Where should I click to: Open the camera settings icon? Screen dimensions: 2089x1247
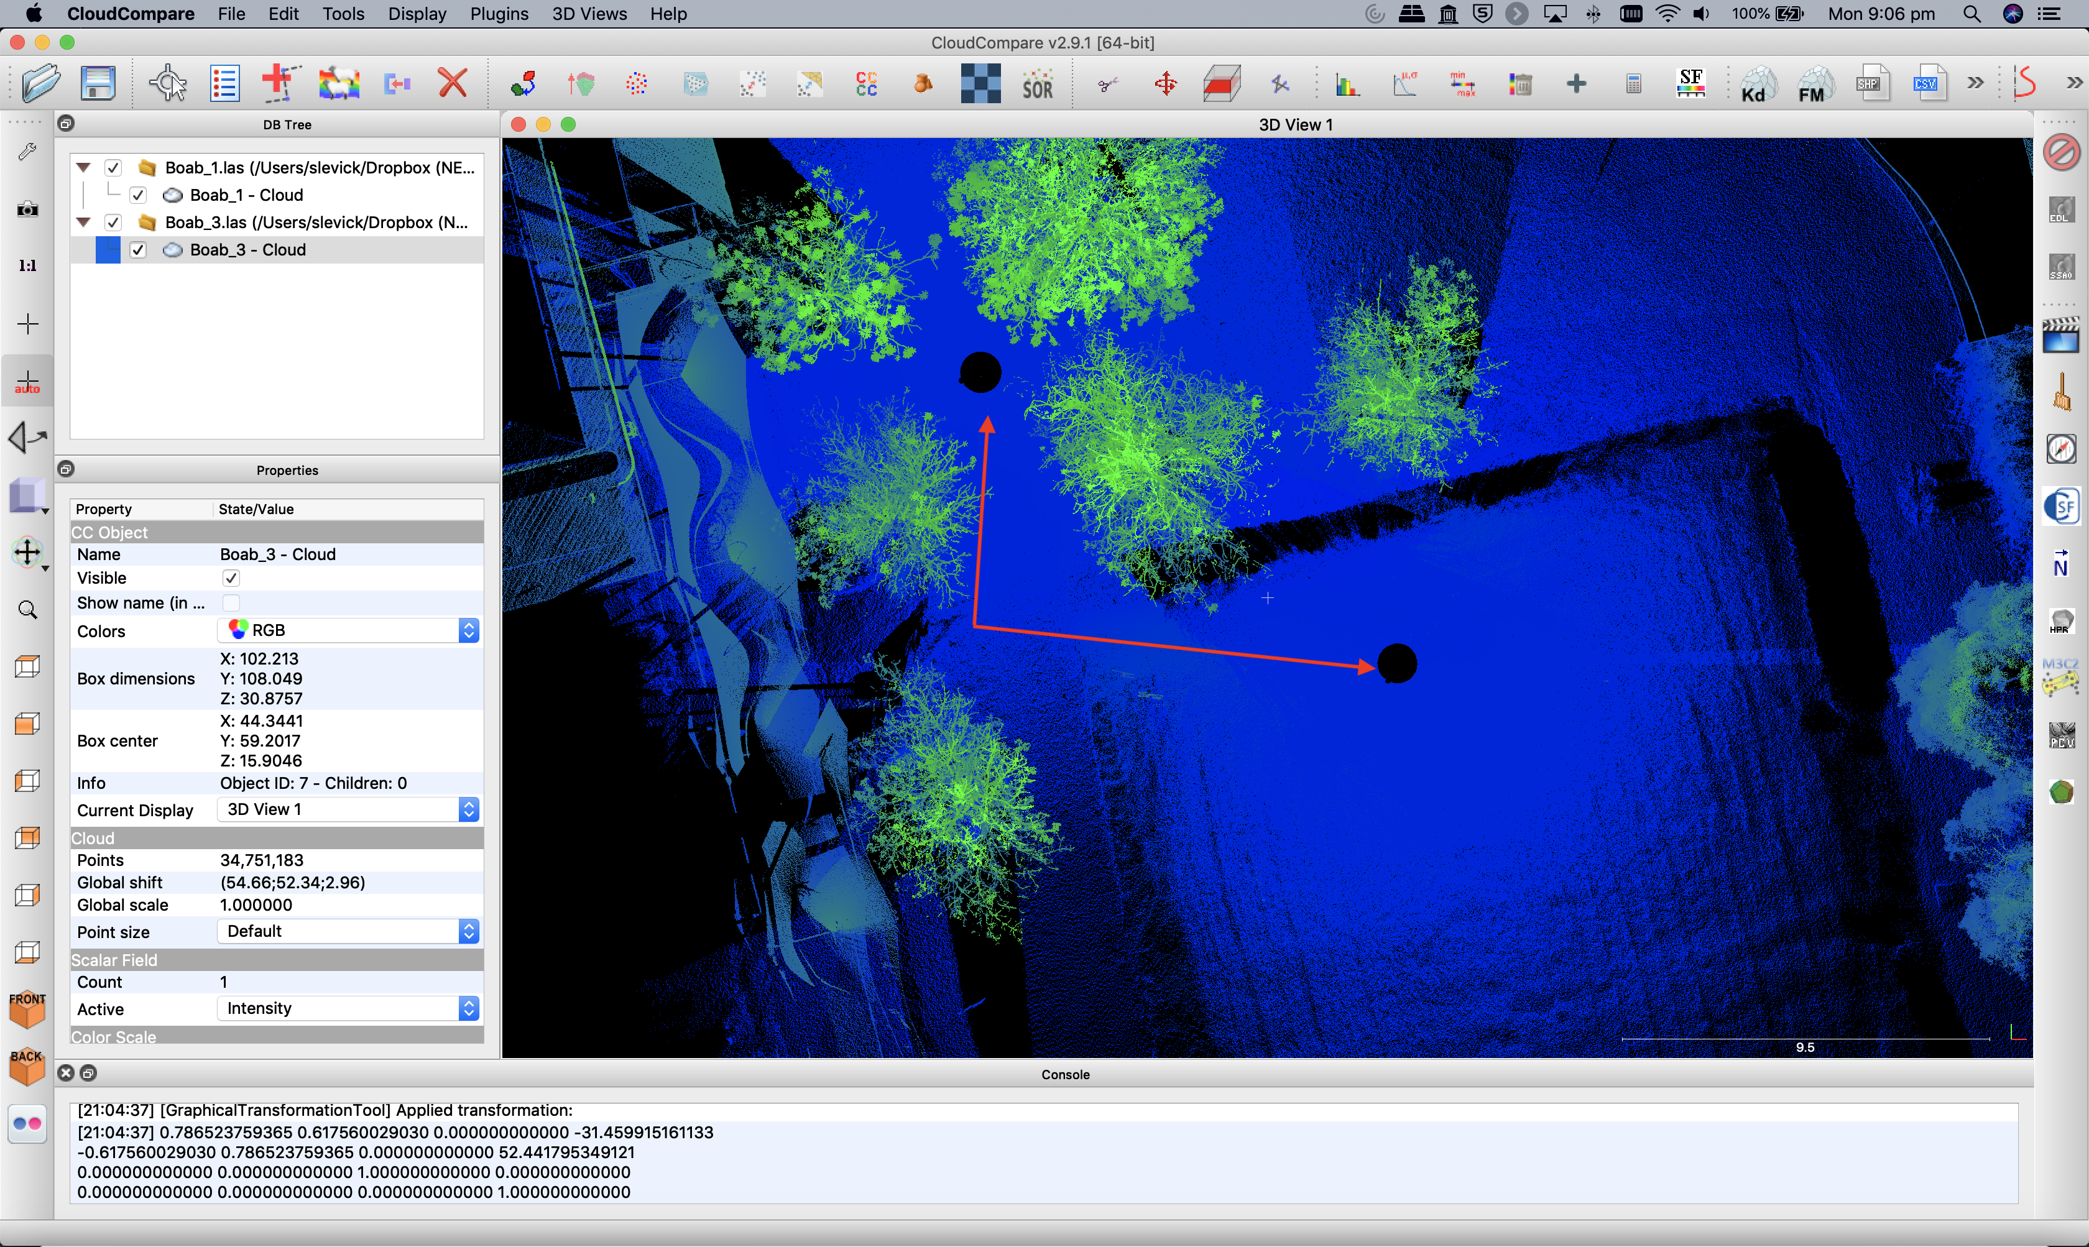point(28,208)
